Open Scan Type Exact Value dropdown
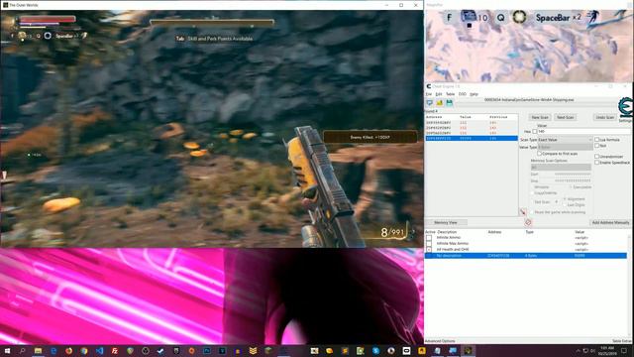Screen dimensions: 634x357 click(x=565, y=140)
